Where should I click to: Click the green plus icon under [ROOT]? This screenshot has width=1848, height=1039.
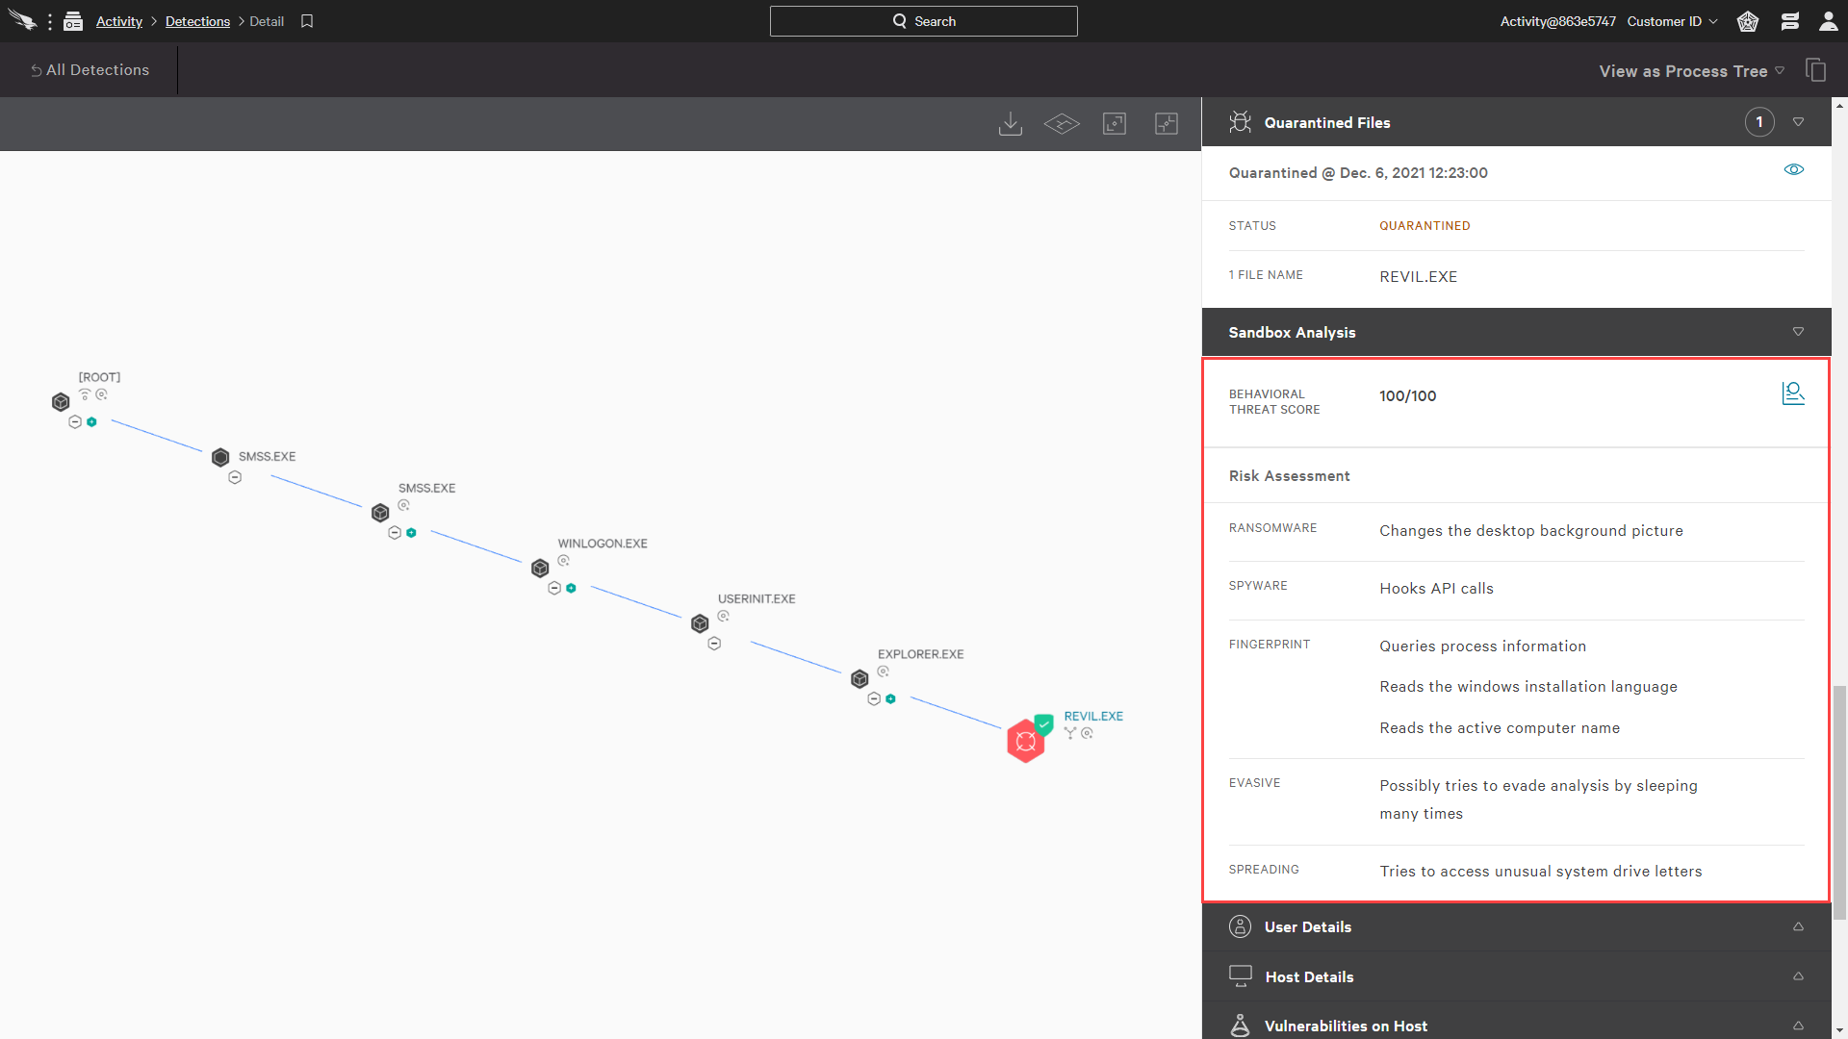(x=91, y=422)
